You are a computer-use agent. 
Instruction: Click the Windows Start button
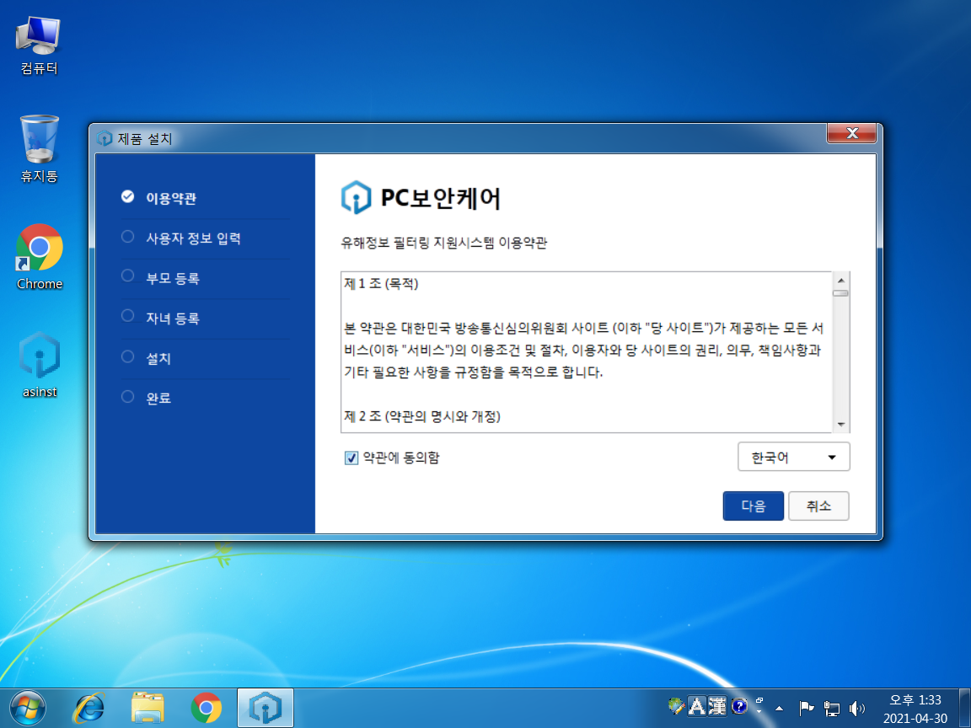tap(27, 708)
